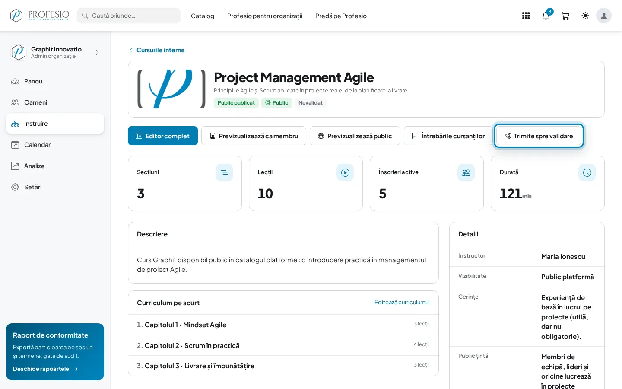This screenshot has width=622, height=389.
Task: Open the Editor complet button
Action: 163,136
